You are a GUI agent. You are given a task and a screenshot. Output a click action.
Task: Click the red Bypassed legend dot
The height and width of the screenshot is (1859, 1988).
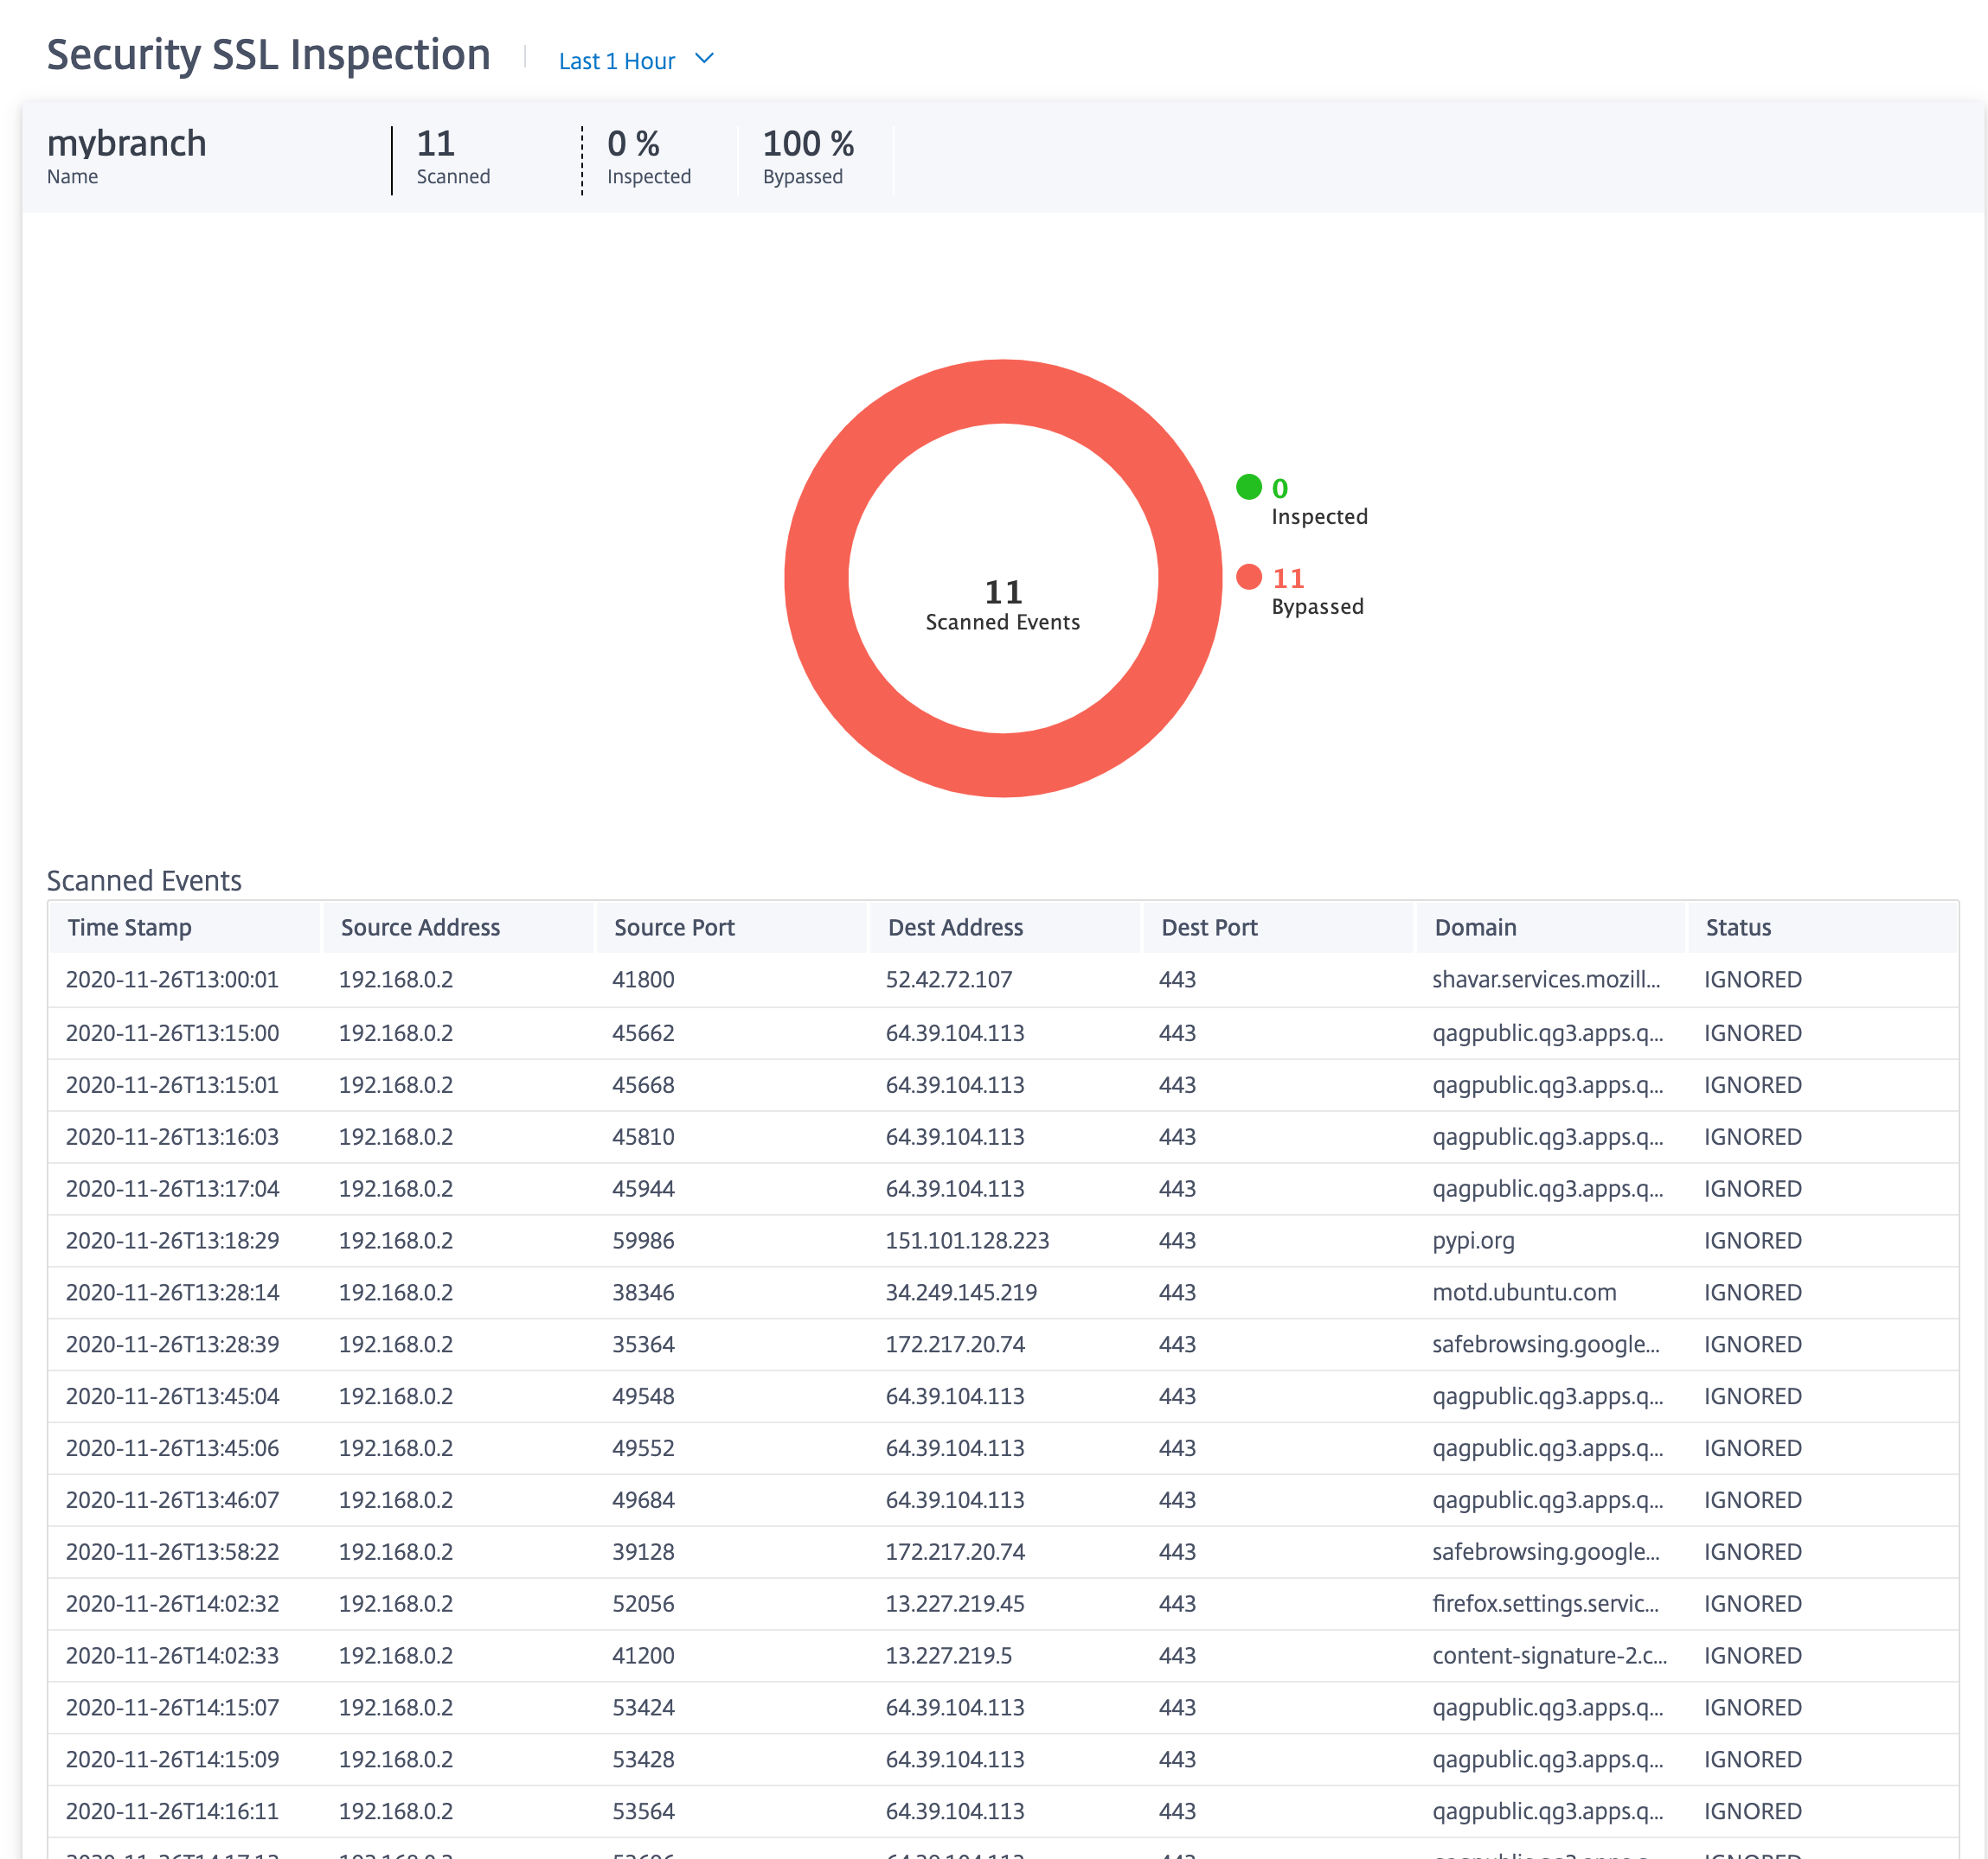1249,577
